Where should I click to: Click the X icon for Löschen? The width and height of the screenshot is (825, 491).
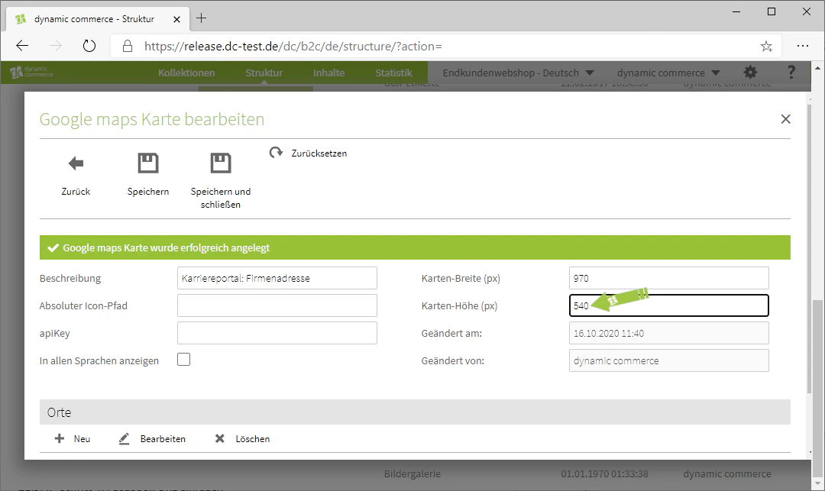(220, 438)
